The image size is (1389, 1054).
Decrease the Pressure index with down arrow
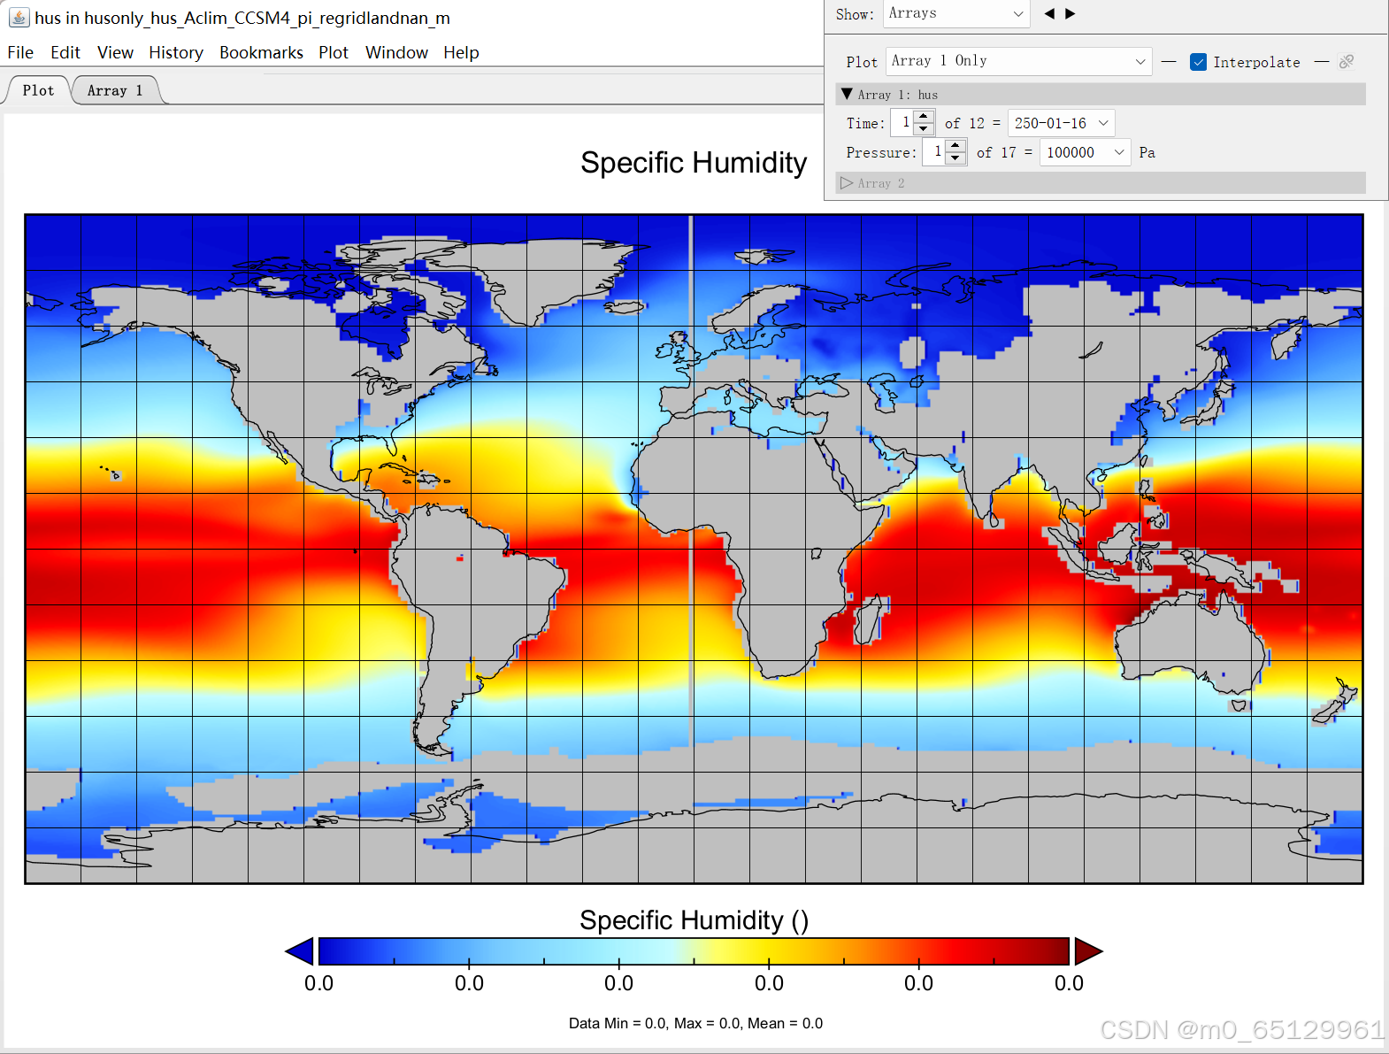click(955, 158)
